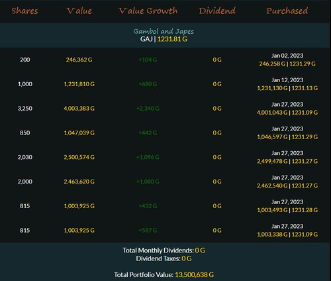Select the 3,250 shares cell
331x281 pixels.
tap(25, 109)
